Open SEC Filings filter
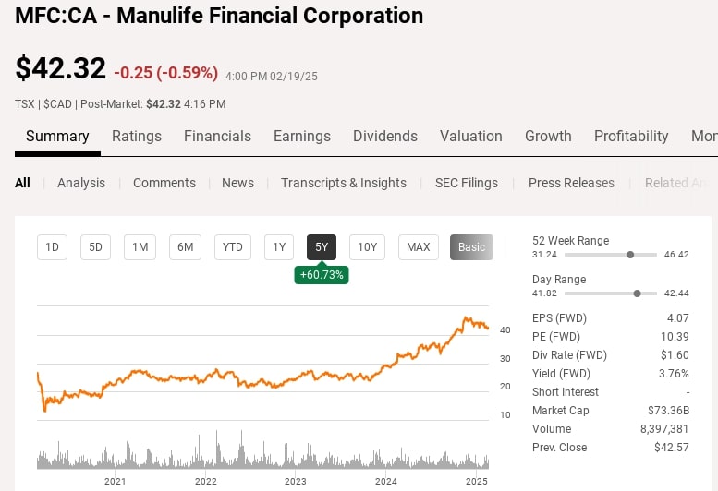Image resolution: width=718 pixels, height=491 pixels. (467, 183)
